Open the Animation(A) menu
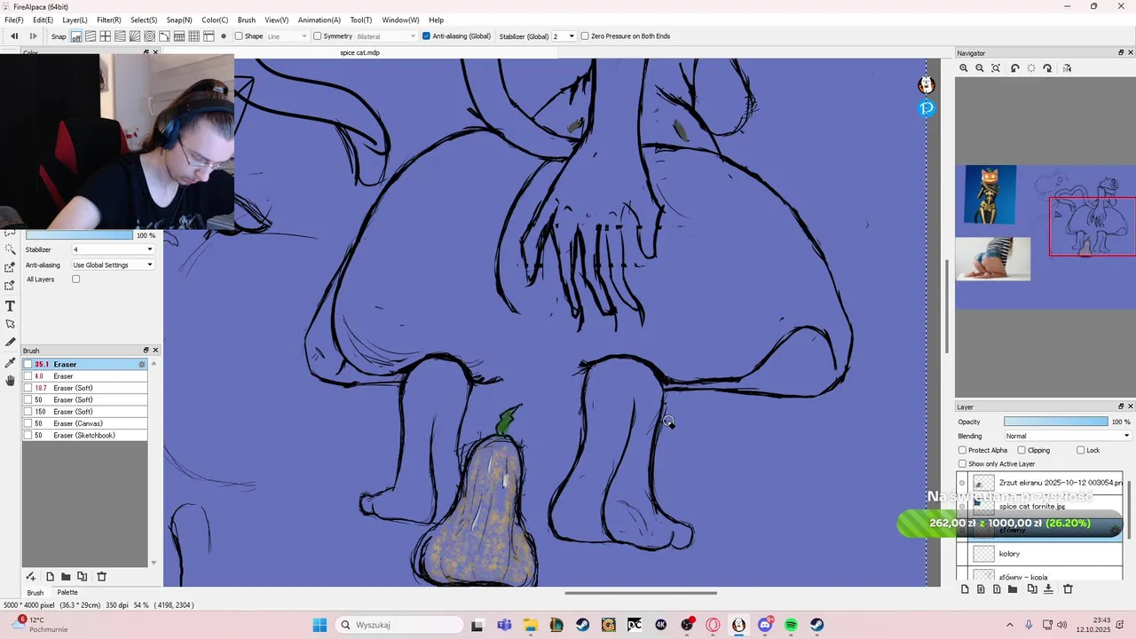This screenshot has width=1136, height=639. coord(319,20)
